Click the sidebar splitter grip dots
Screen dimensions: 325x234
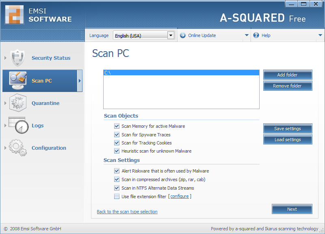pos(82,35)
